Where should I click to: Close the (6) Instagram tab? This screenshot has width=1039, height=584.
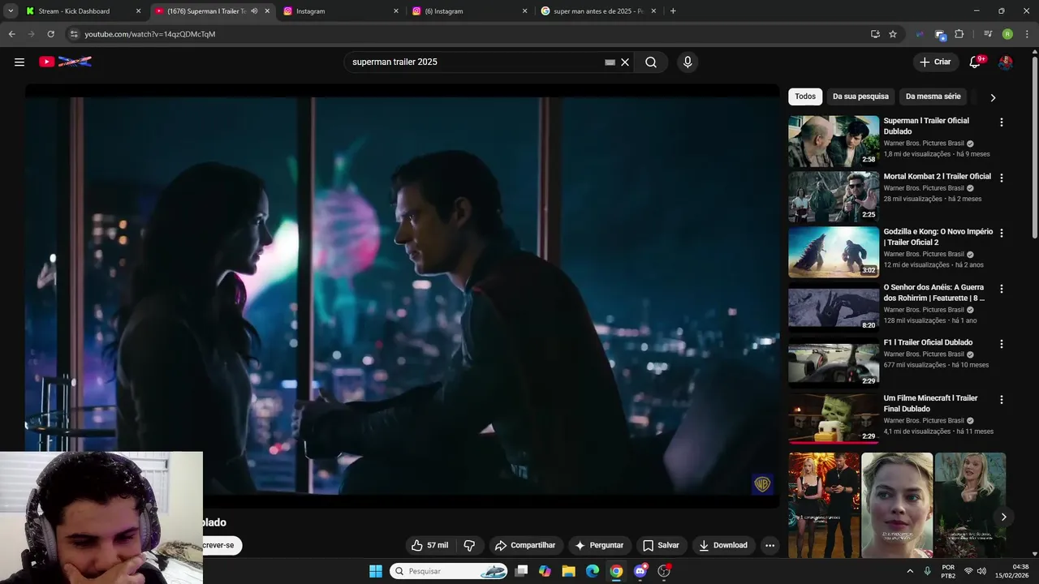[524, 11]
